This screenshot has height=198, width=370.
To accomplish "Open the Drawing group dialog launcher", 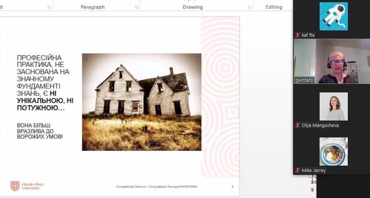I will (x=250, y=7).
